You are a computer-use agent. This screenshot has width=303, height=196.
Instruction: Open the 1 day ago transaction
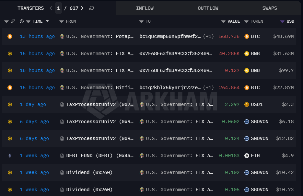(33, 104)
